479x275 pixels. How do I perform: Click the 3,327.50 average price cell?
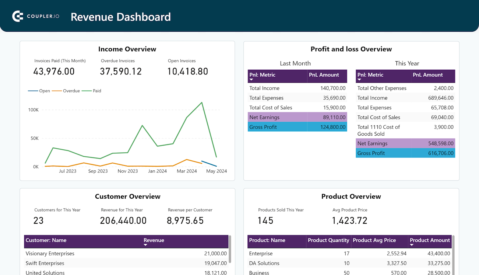pyautogui.click(x=397, y=263)
